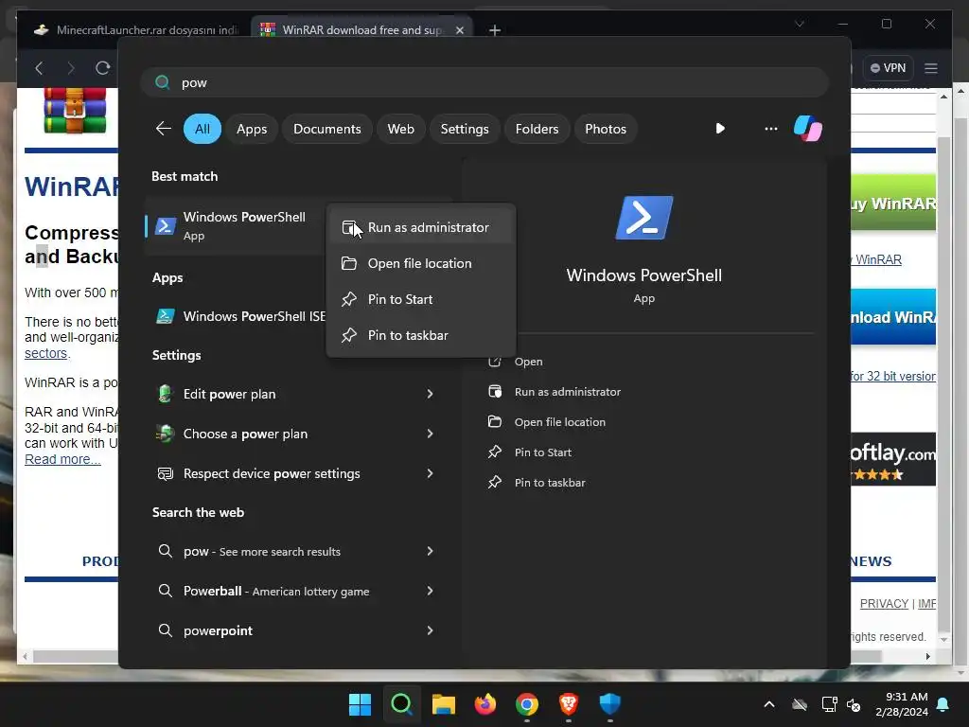The height and width of the screenshot is (727, 969).
Task: Click the search box containing pow
Action: point(484,82)
